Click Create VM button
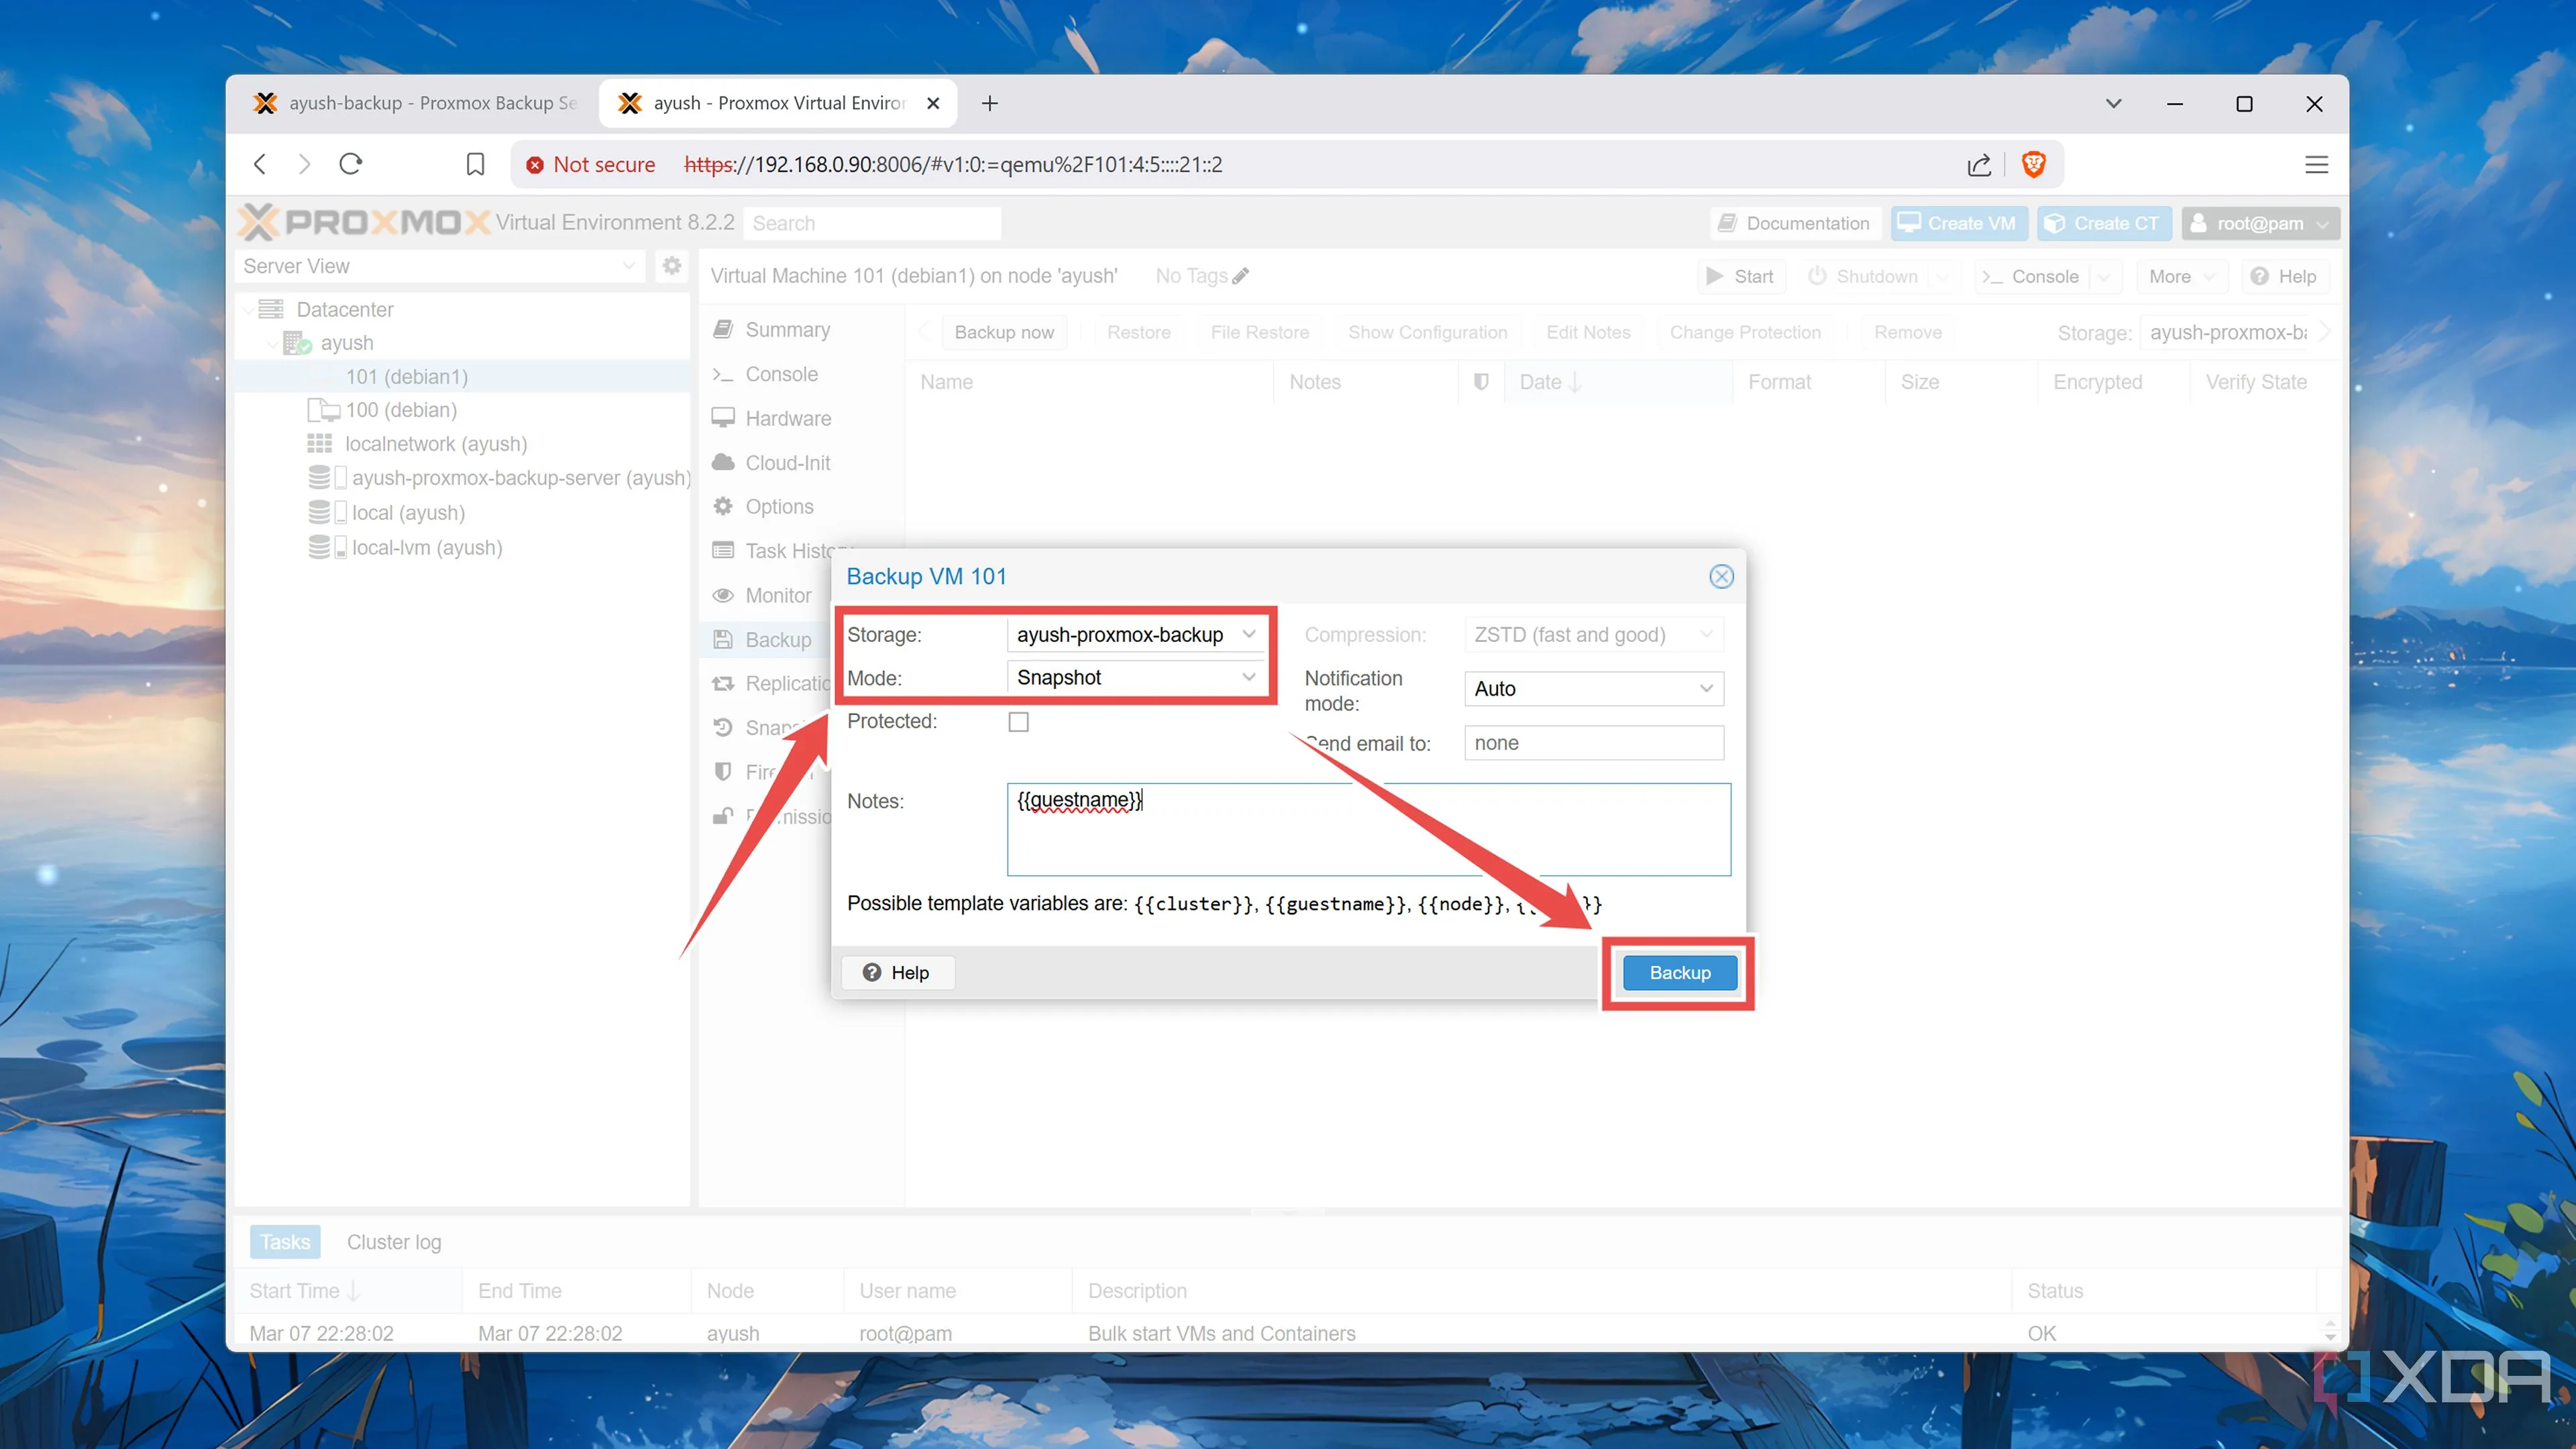Image resolution: width=2576 pixels, height=1449 pixels. 1958,223
